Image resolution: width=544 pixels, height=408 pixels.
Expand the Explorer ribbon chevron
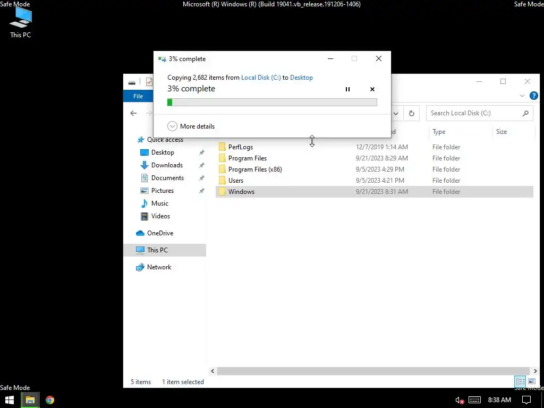pyautogui.click(x=522, y=96)
